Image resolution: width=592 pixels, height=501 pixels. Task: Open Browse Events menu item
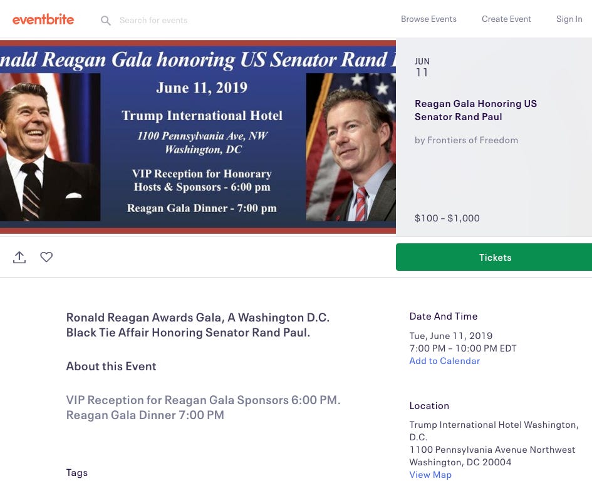point(428,19)
